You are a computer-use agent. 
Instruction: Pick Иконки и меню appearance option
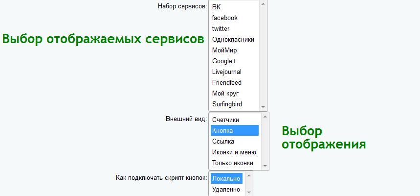[234, 152]
